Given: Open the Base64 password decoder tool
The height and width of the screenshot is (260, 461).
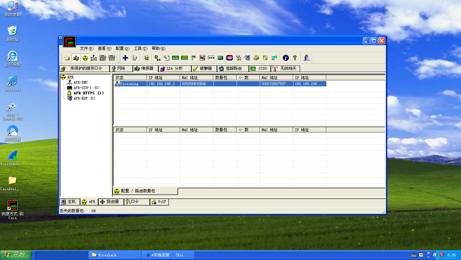Looking at the screenshot, I should 158,58.
